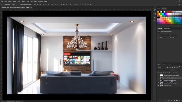This screenshot has width=182, height=102.
Task: Click the fourth distribute icon in the options bar
Action: point(61,5)
